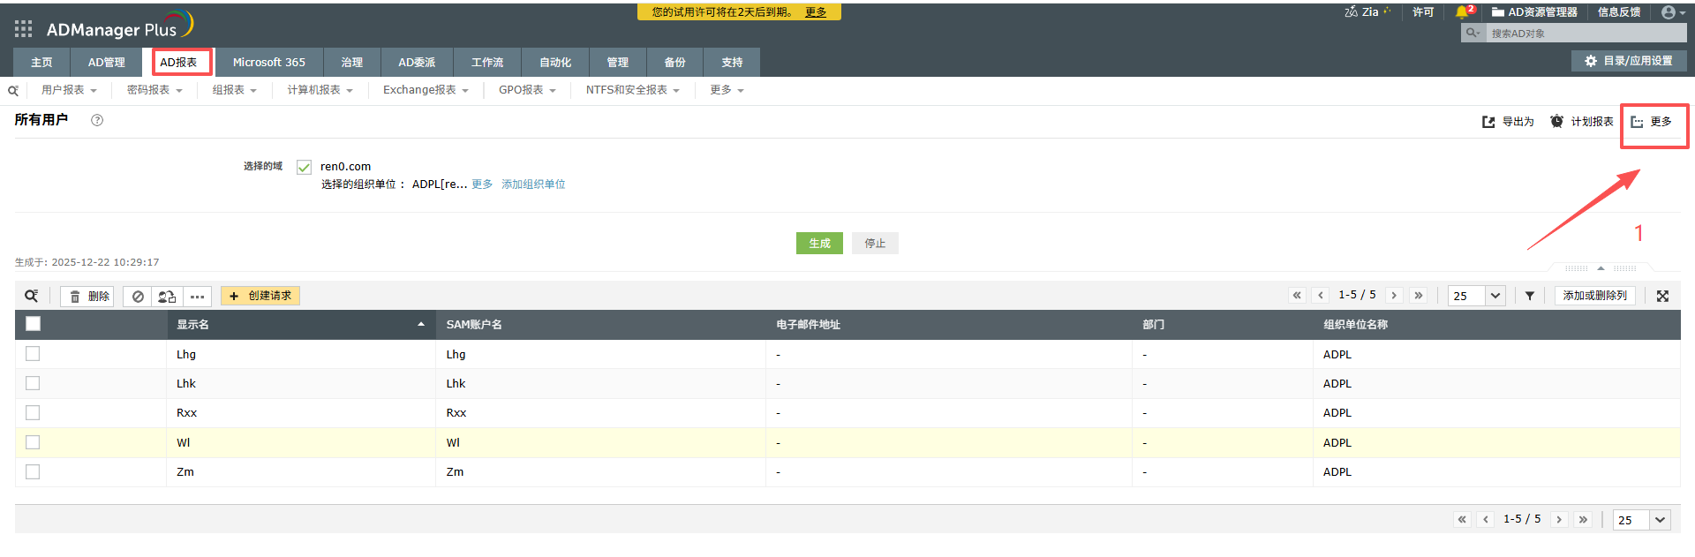The height and width of the screenshot is (557, 1695).
Task: Click the 搜索AD对象 search field
Action: [1585, 34]
